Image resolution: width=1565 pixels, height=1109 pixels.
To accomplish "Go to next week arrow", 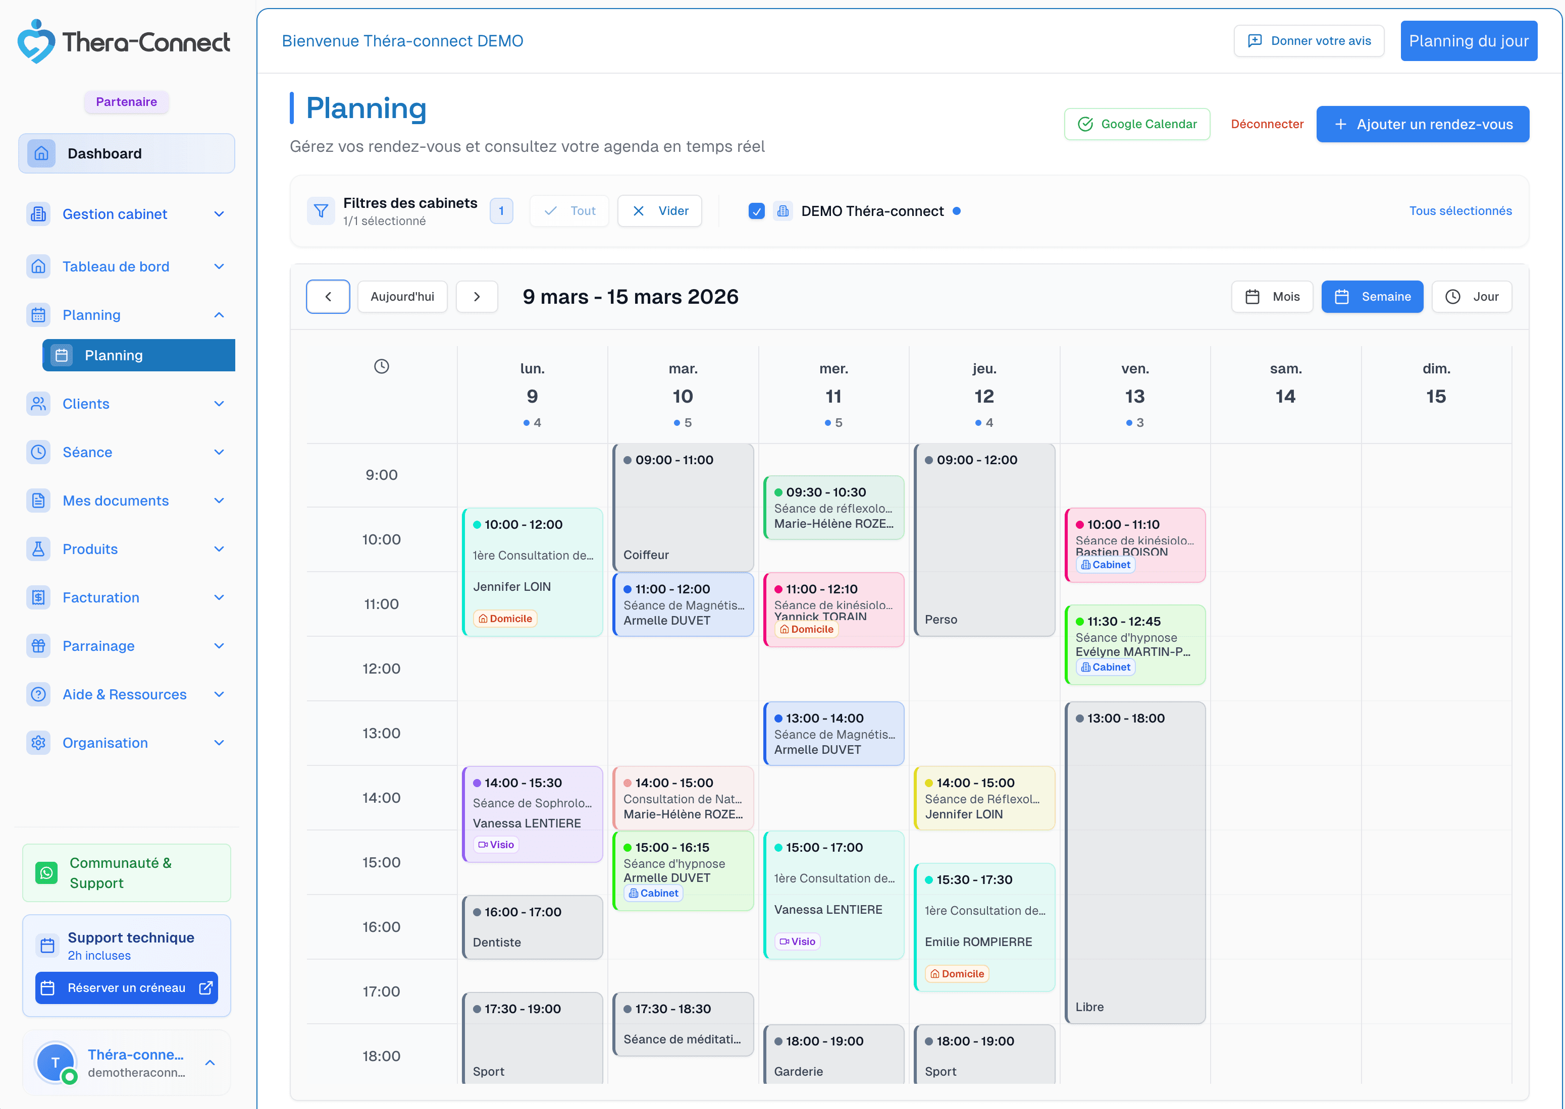I will 477,296.
